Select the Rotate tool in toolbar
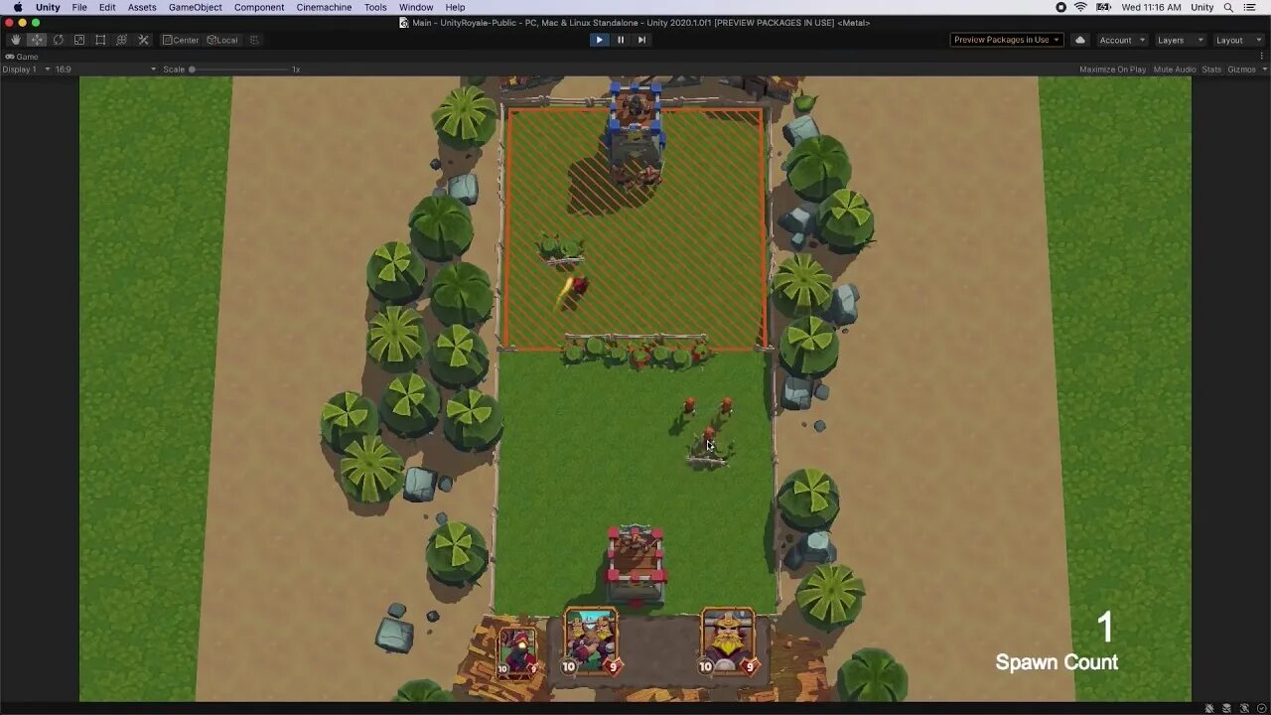The width and height of the screenshot is (1271, 715). click(58, 40)
